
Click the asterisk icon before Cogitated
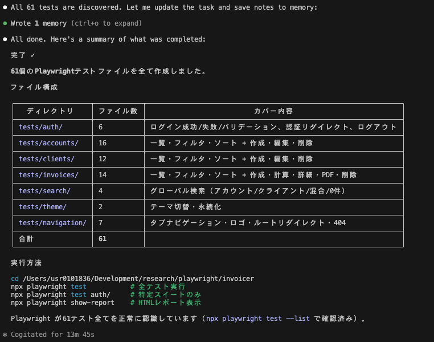[x=5, y=335]
